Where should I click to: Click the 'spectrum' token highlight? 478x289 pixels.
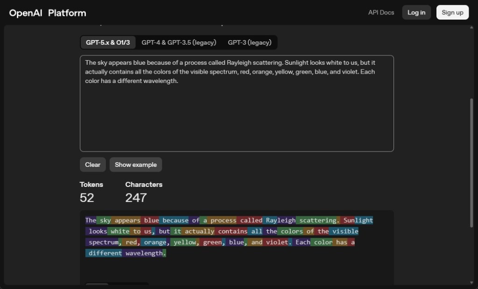101,242
